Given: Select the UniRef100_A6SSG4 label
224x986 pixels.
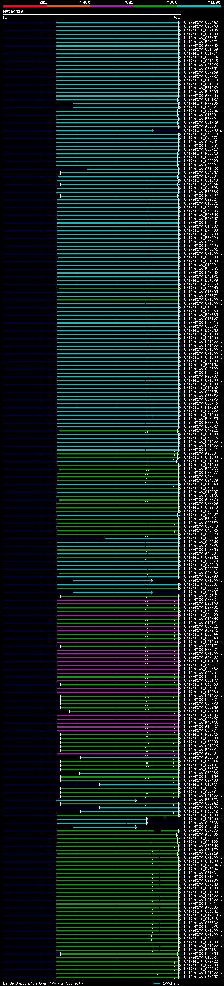Looking at the screenshot, I should point(201,600).
